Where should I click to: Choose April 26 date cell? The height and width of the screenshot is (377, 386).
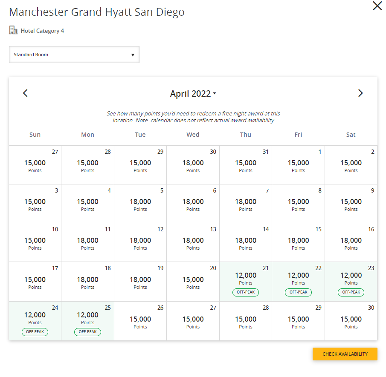pos(140,321)
